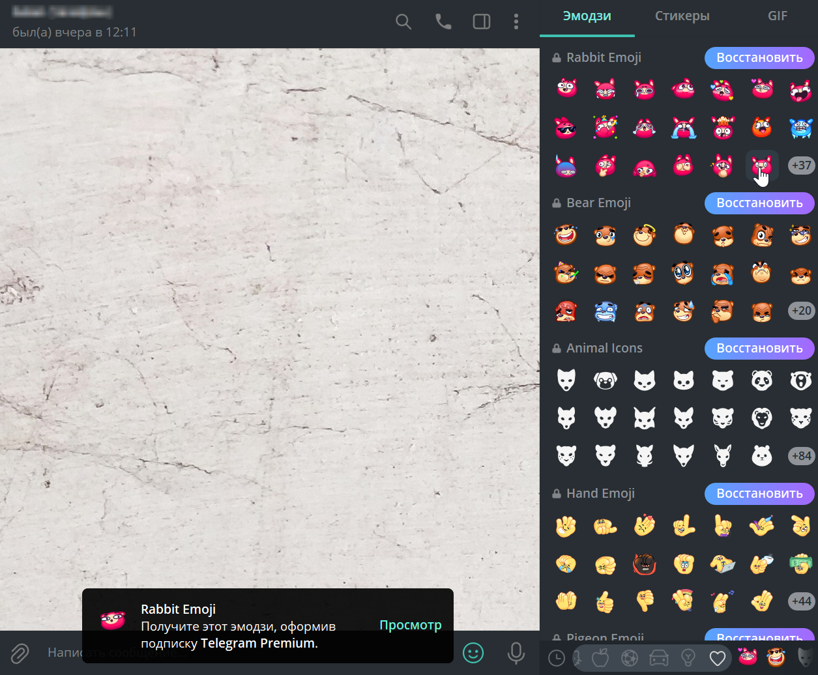The height and width of the screenshot is (675, 818).
Task: Show recent emoji via the clock icon
Action: (x=557, y=658)
